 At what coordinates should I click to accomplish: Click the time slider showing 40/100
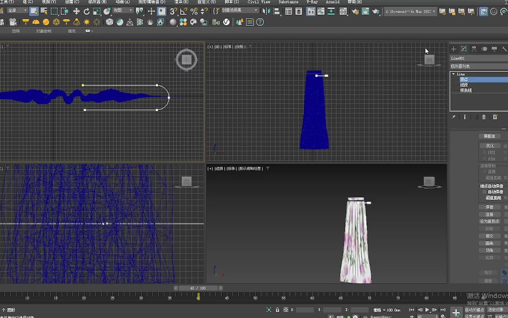pos(198,288)
